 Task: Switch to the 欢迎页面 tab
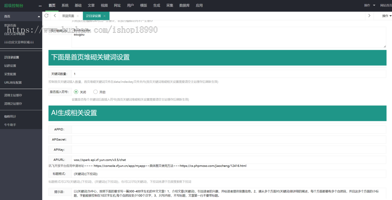68,16
